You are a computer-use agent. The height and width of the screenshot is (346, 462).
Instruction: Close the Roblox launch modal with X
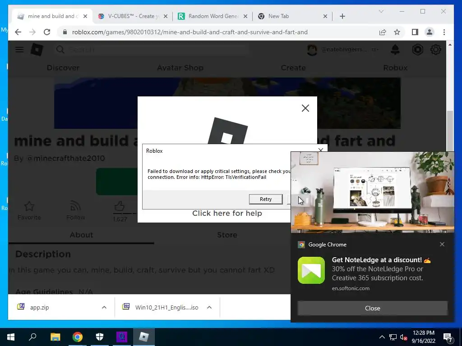point(305,108)
